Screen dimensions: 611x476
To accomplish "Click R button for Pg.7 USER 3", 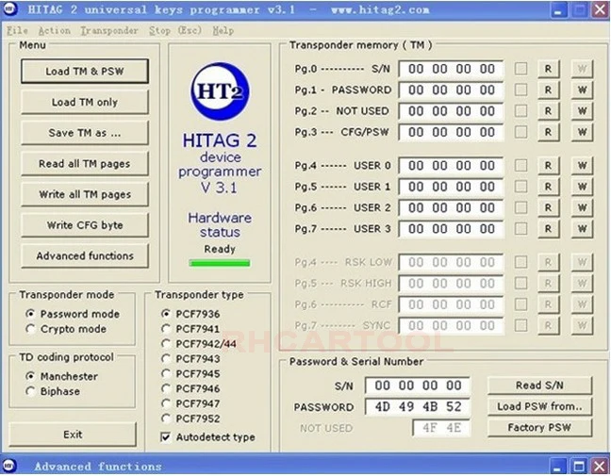I will click(548, 229).
